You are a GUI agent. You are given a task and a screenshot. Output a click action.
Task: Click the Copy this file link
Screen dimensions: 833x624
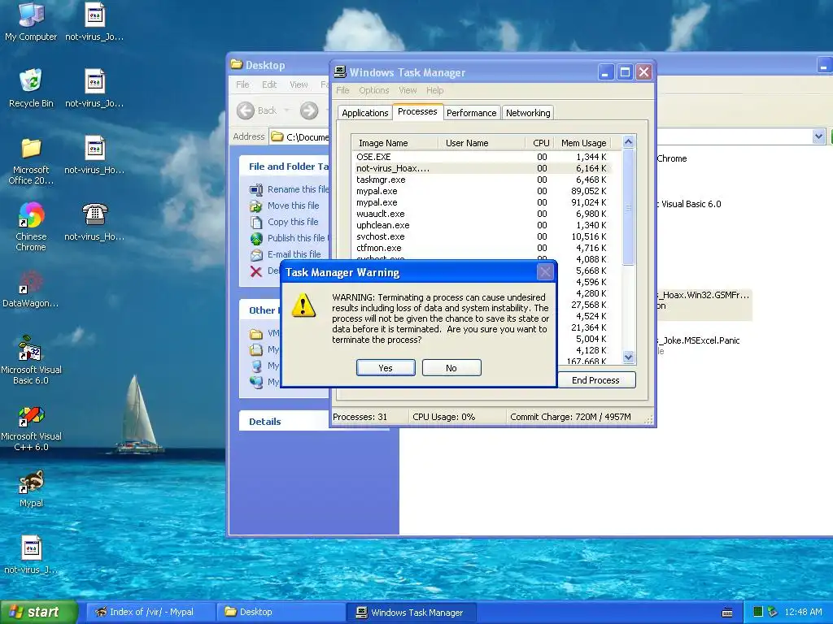click(x=293, y=222)
